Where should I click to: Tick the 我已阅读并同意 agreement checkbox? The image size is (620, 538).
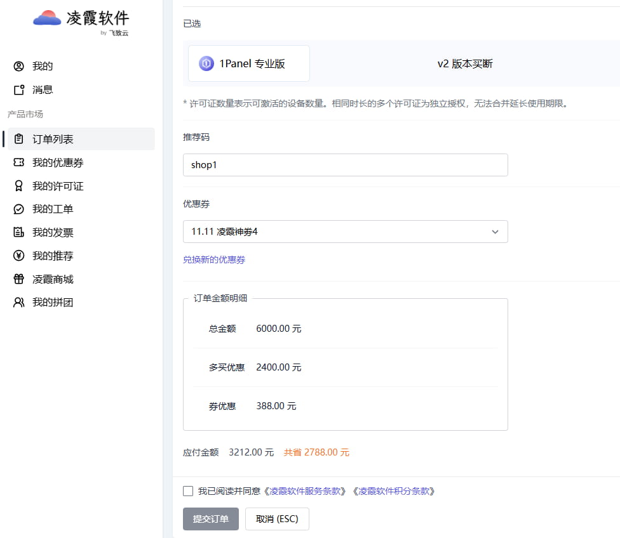188,491
